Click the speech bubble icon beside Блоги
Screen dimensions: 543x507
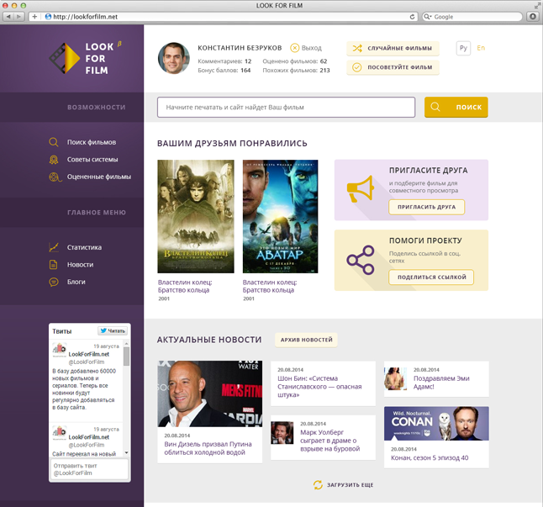point(54,282)
